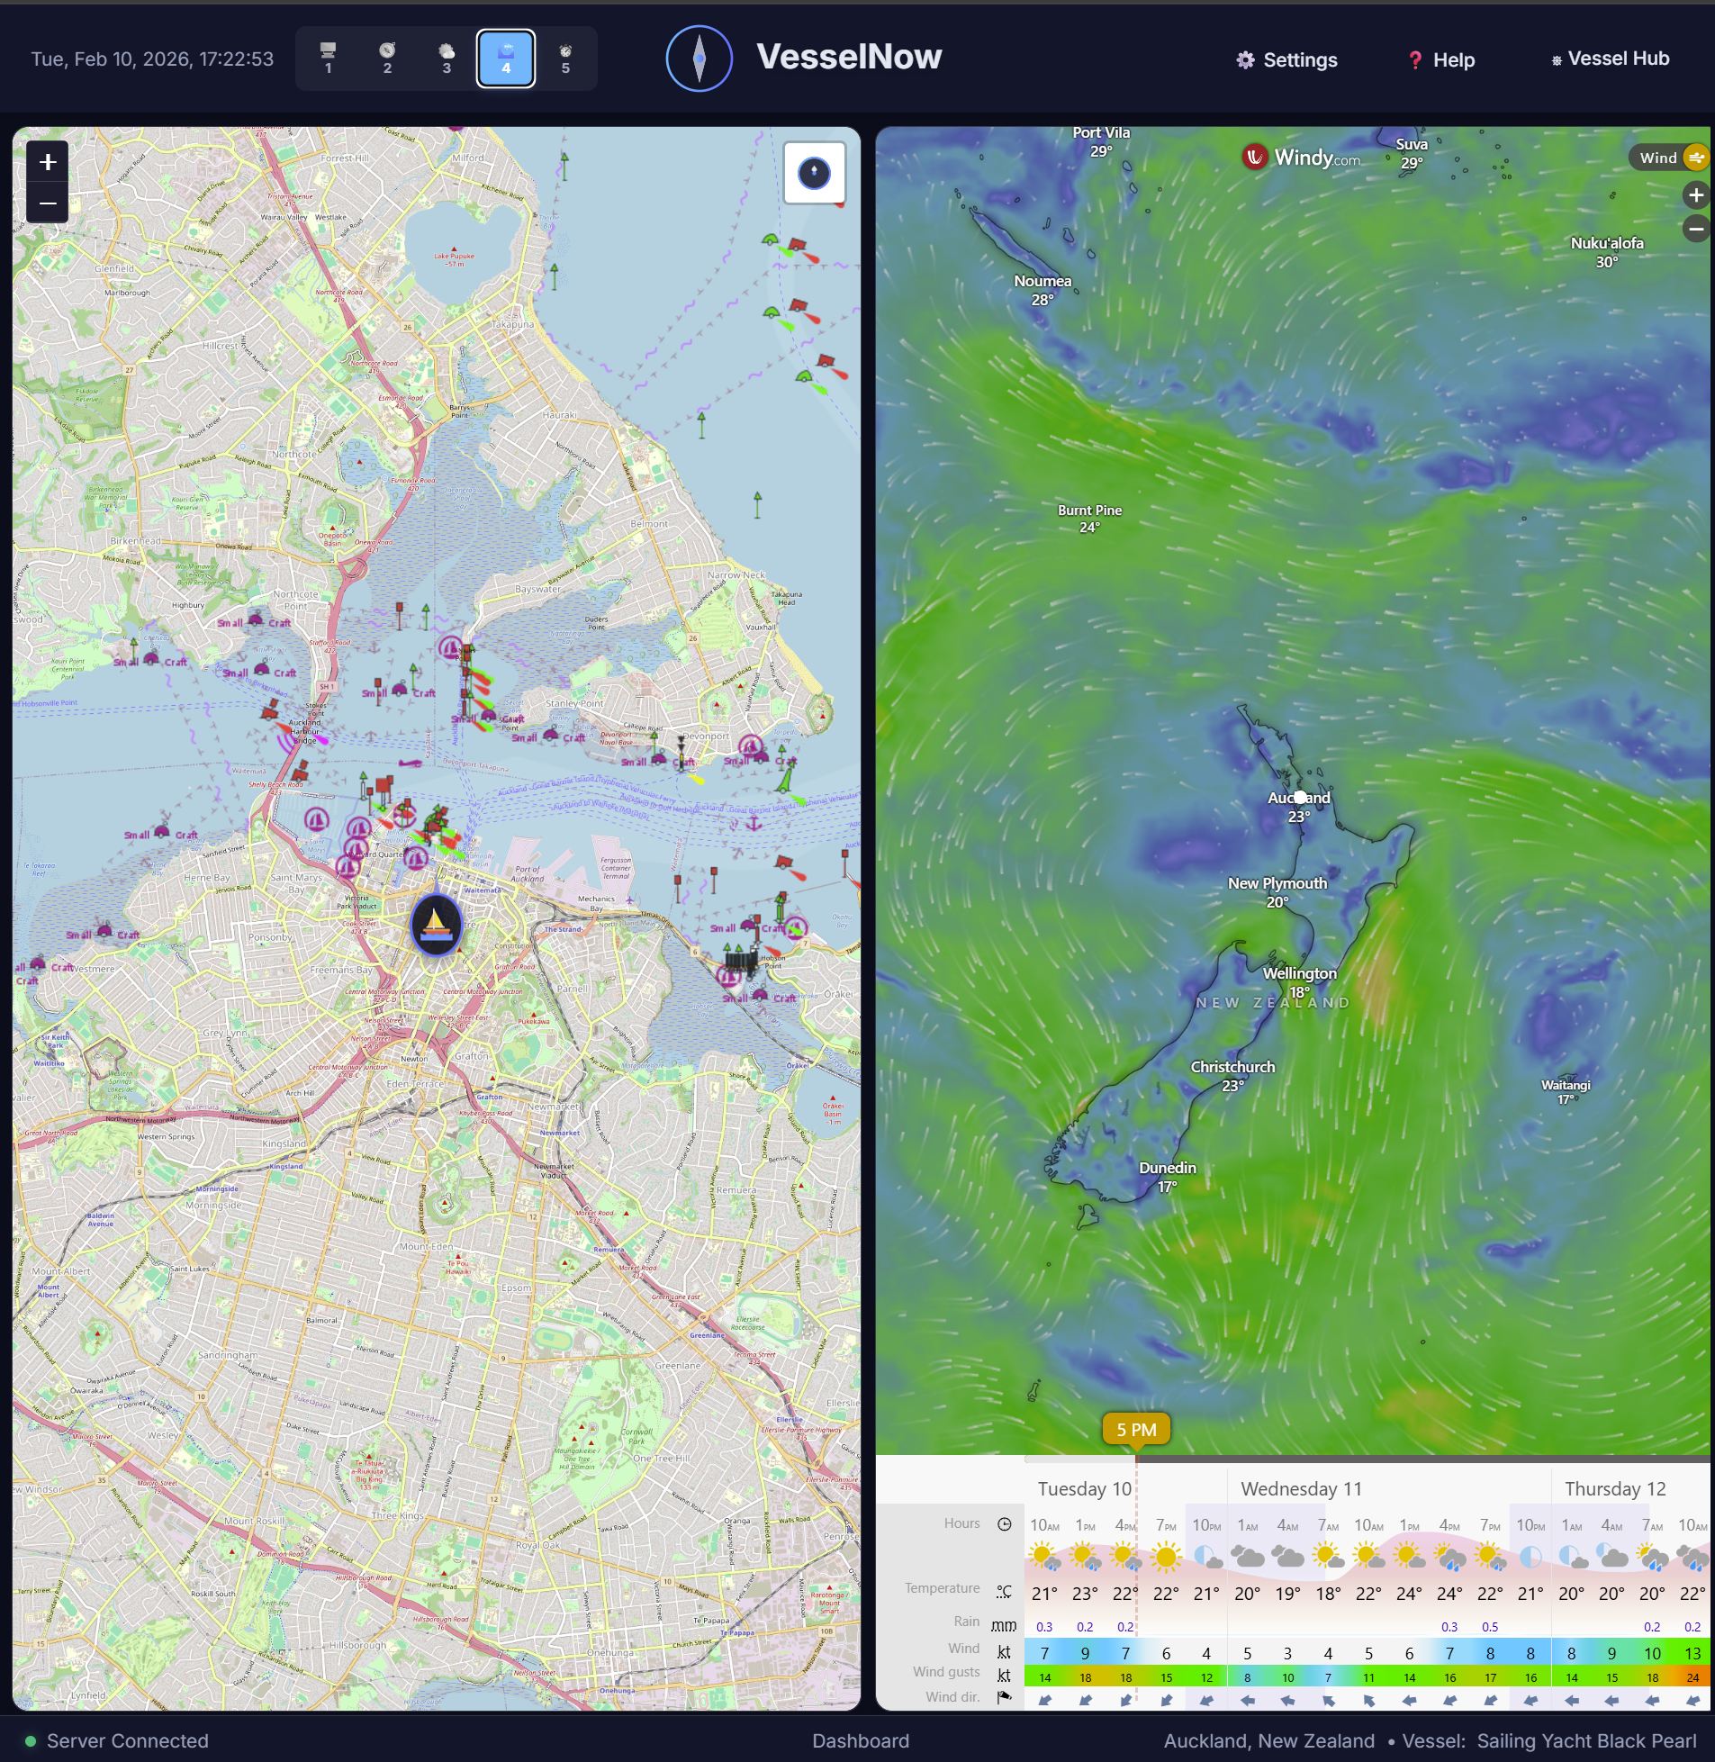Screen dimensions: 1715x1762
Task: Click Thursday 10AM wind gust value 24
Action: coord(1692,1677)
